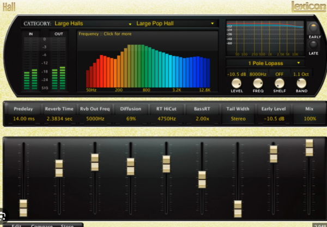Toggle the SHELF knob switch
Image resolution: width=327 pixels, height=227 pixels.
point(279,83)
